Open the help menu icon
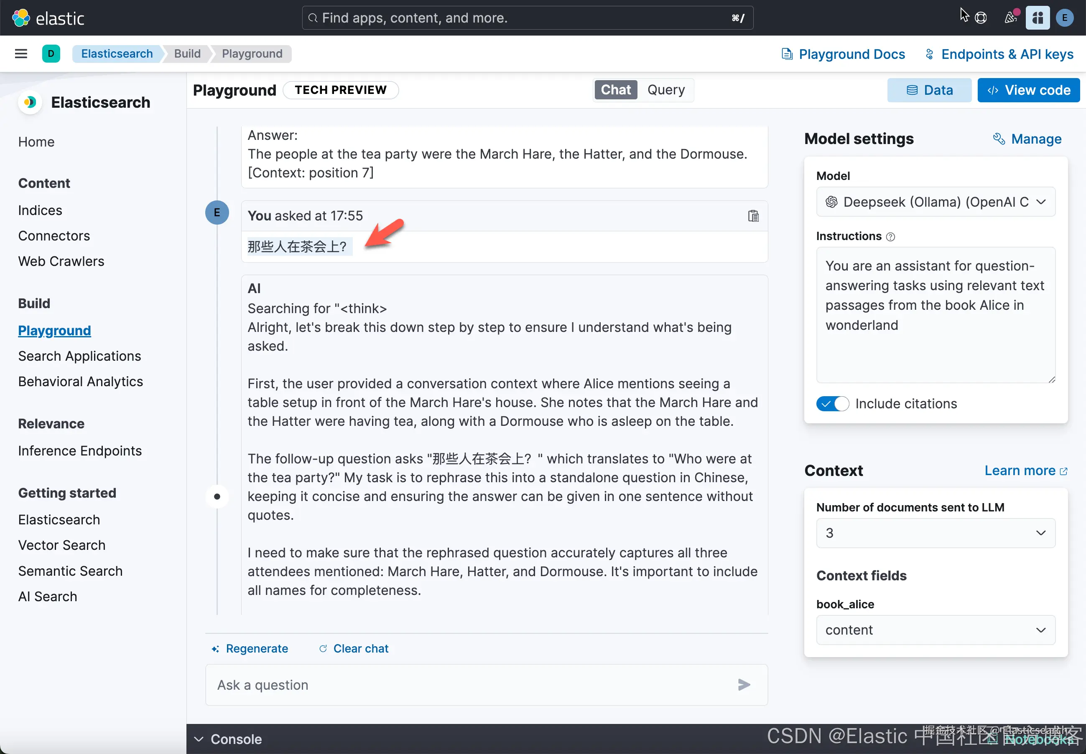The image size is (1086, 754). pos(981,18)
